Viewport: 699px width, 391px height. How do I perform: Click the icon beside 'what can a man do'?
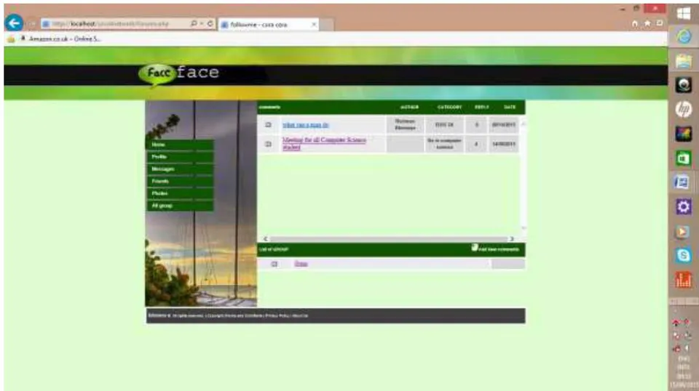click(x=269, y=125)
